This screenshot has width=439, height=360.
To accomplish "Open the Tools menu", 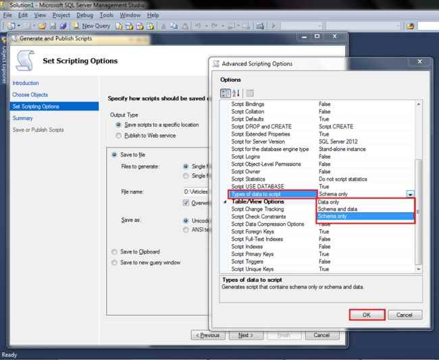I will click(x=107, y=15).
